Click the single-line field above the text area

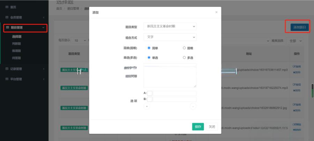pos(170,65)
